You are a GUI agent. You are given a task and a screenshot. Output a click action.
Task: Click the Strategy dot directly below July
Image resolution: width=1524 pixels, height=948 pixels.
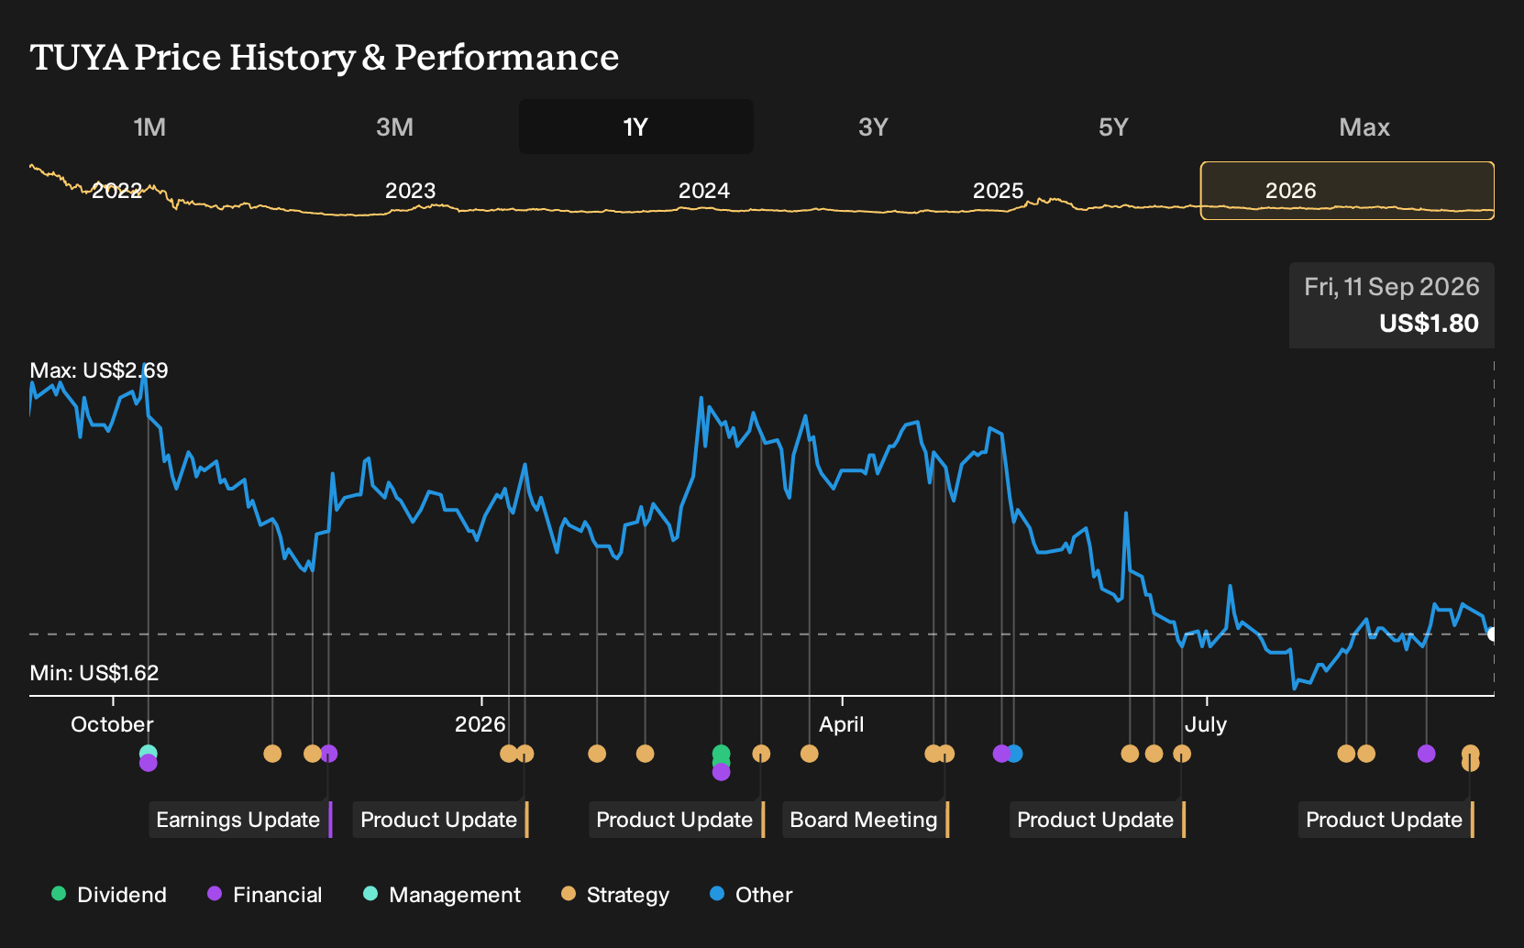tap(1182, 754)
